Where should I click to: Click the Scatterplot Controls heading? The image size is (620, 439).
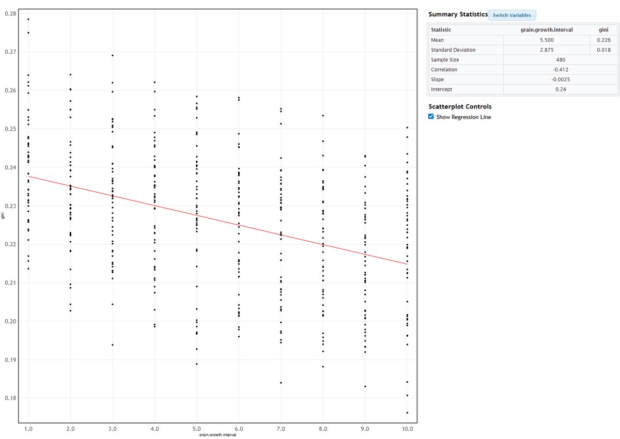460,106
